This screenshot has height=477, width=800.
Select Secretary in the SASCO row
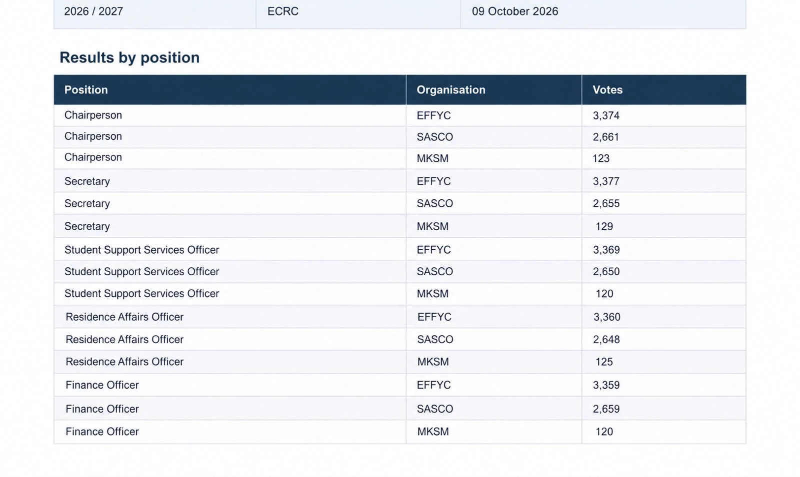[87, 203]
